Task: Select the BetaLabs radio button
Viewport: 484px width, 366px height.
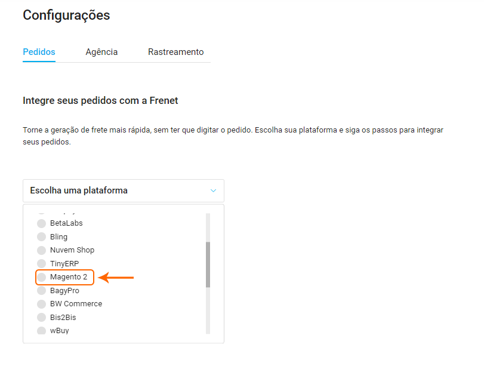Action: (x=41, y=223)
